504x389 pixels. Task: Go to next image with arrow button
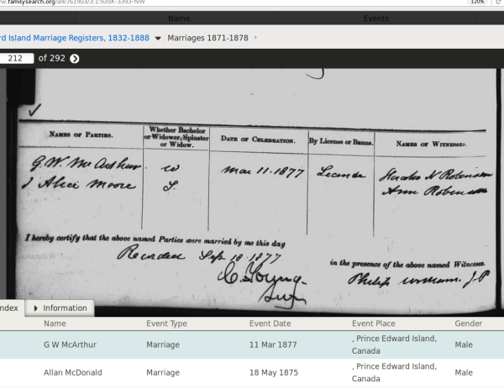coord(75,58)
